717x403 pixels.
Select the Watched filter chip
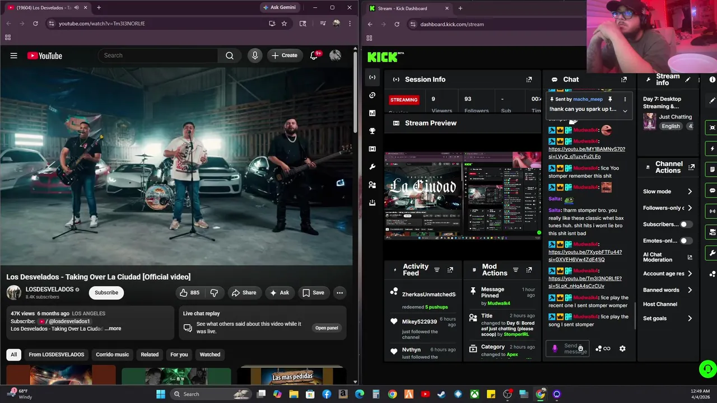(x=210, y=354)
